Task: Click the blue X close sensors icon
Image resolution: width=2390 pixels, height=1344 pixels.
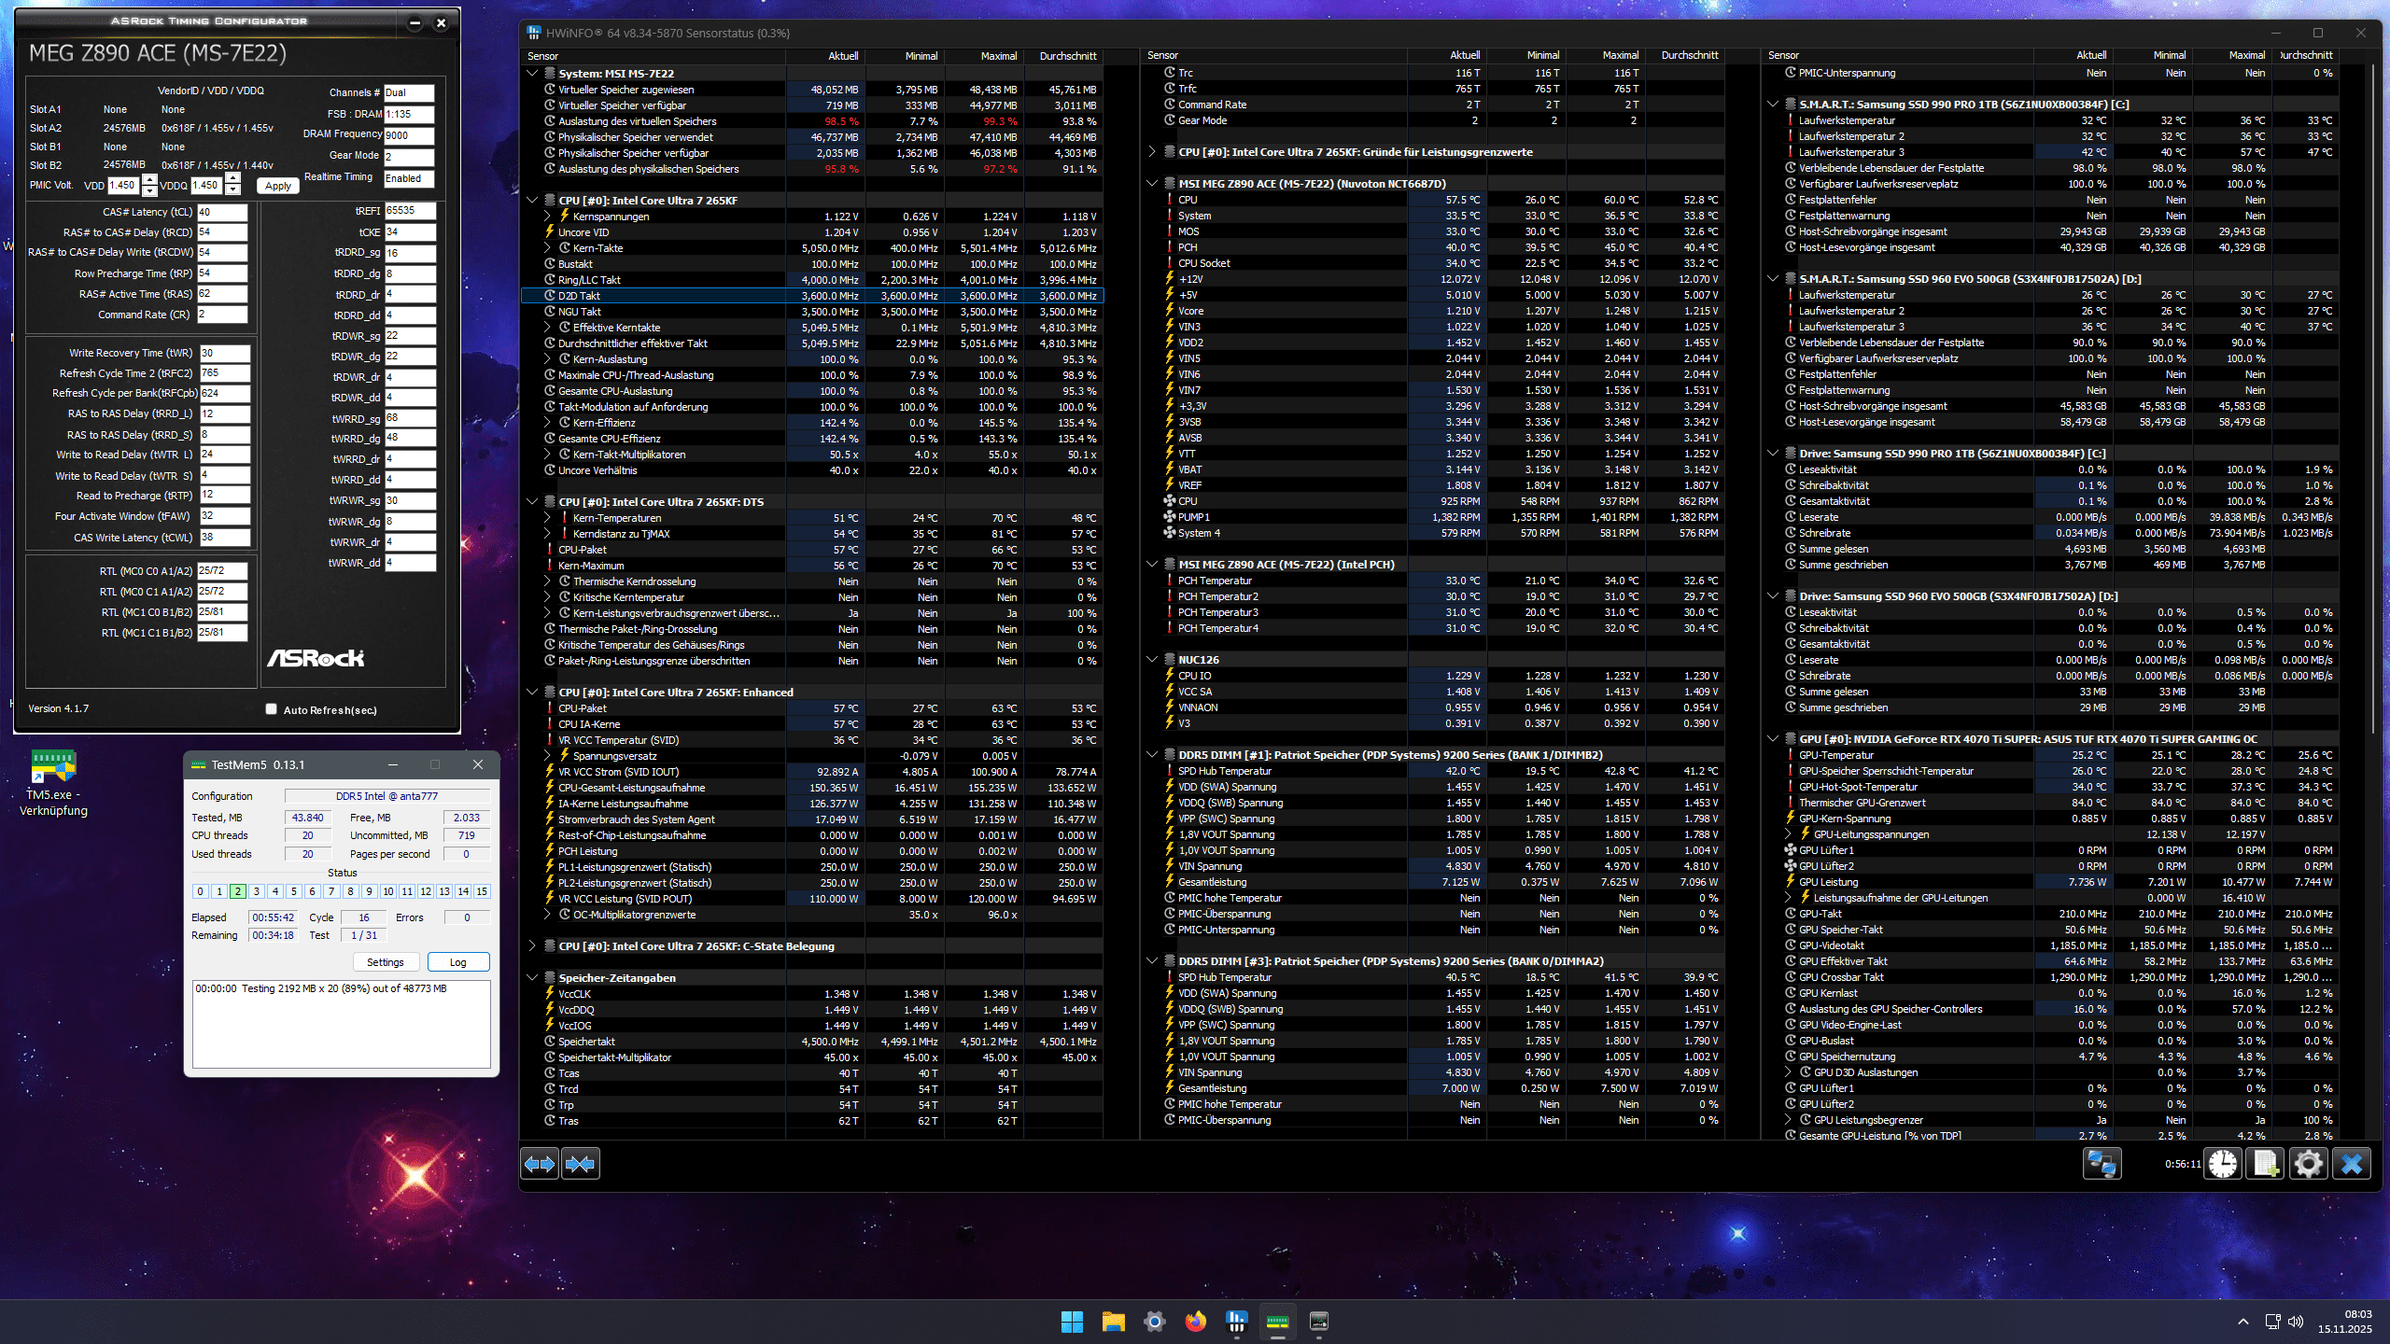Action: [2351, 1164]
